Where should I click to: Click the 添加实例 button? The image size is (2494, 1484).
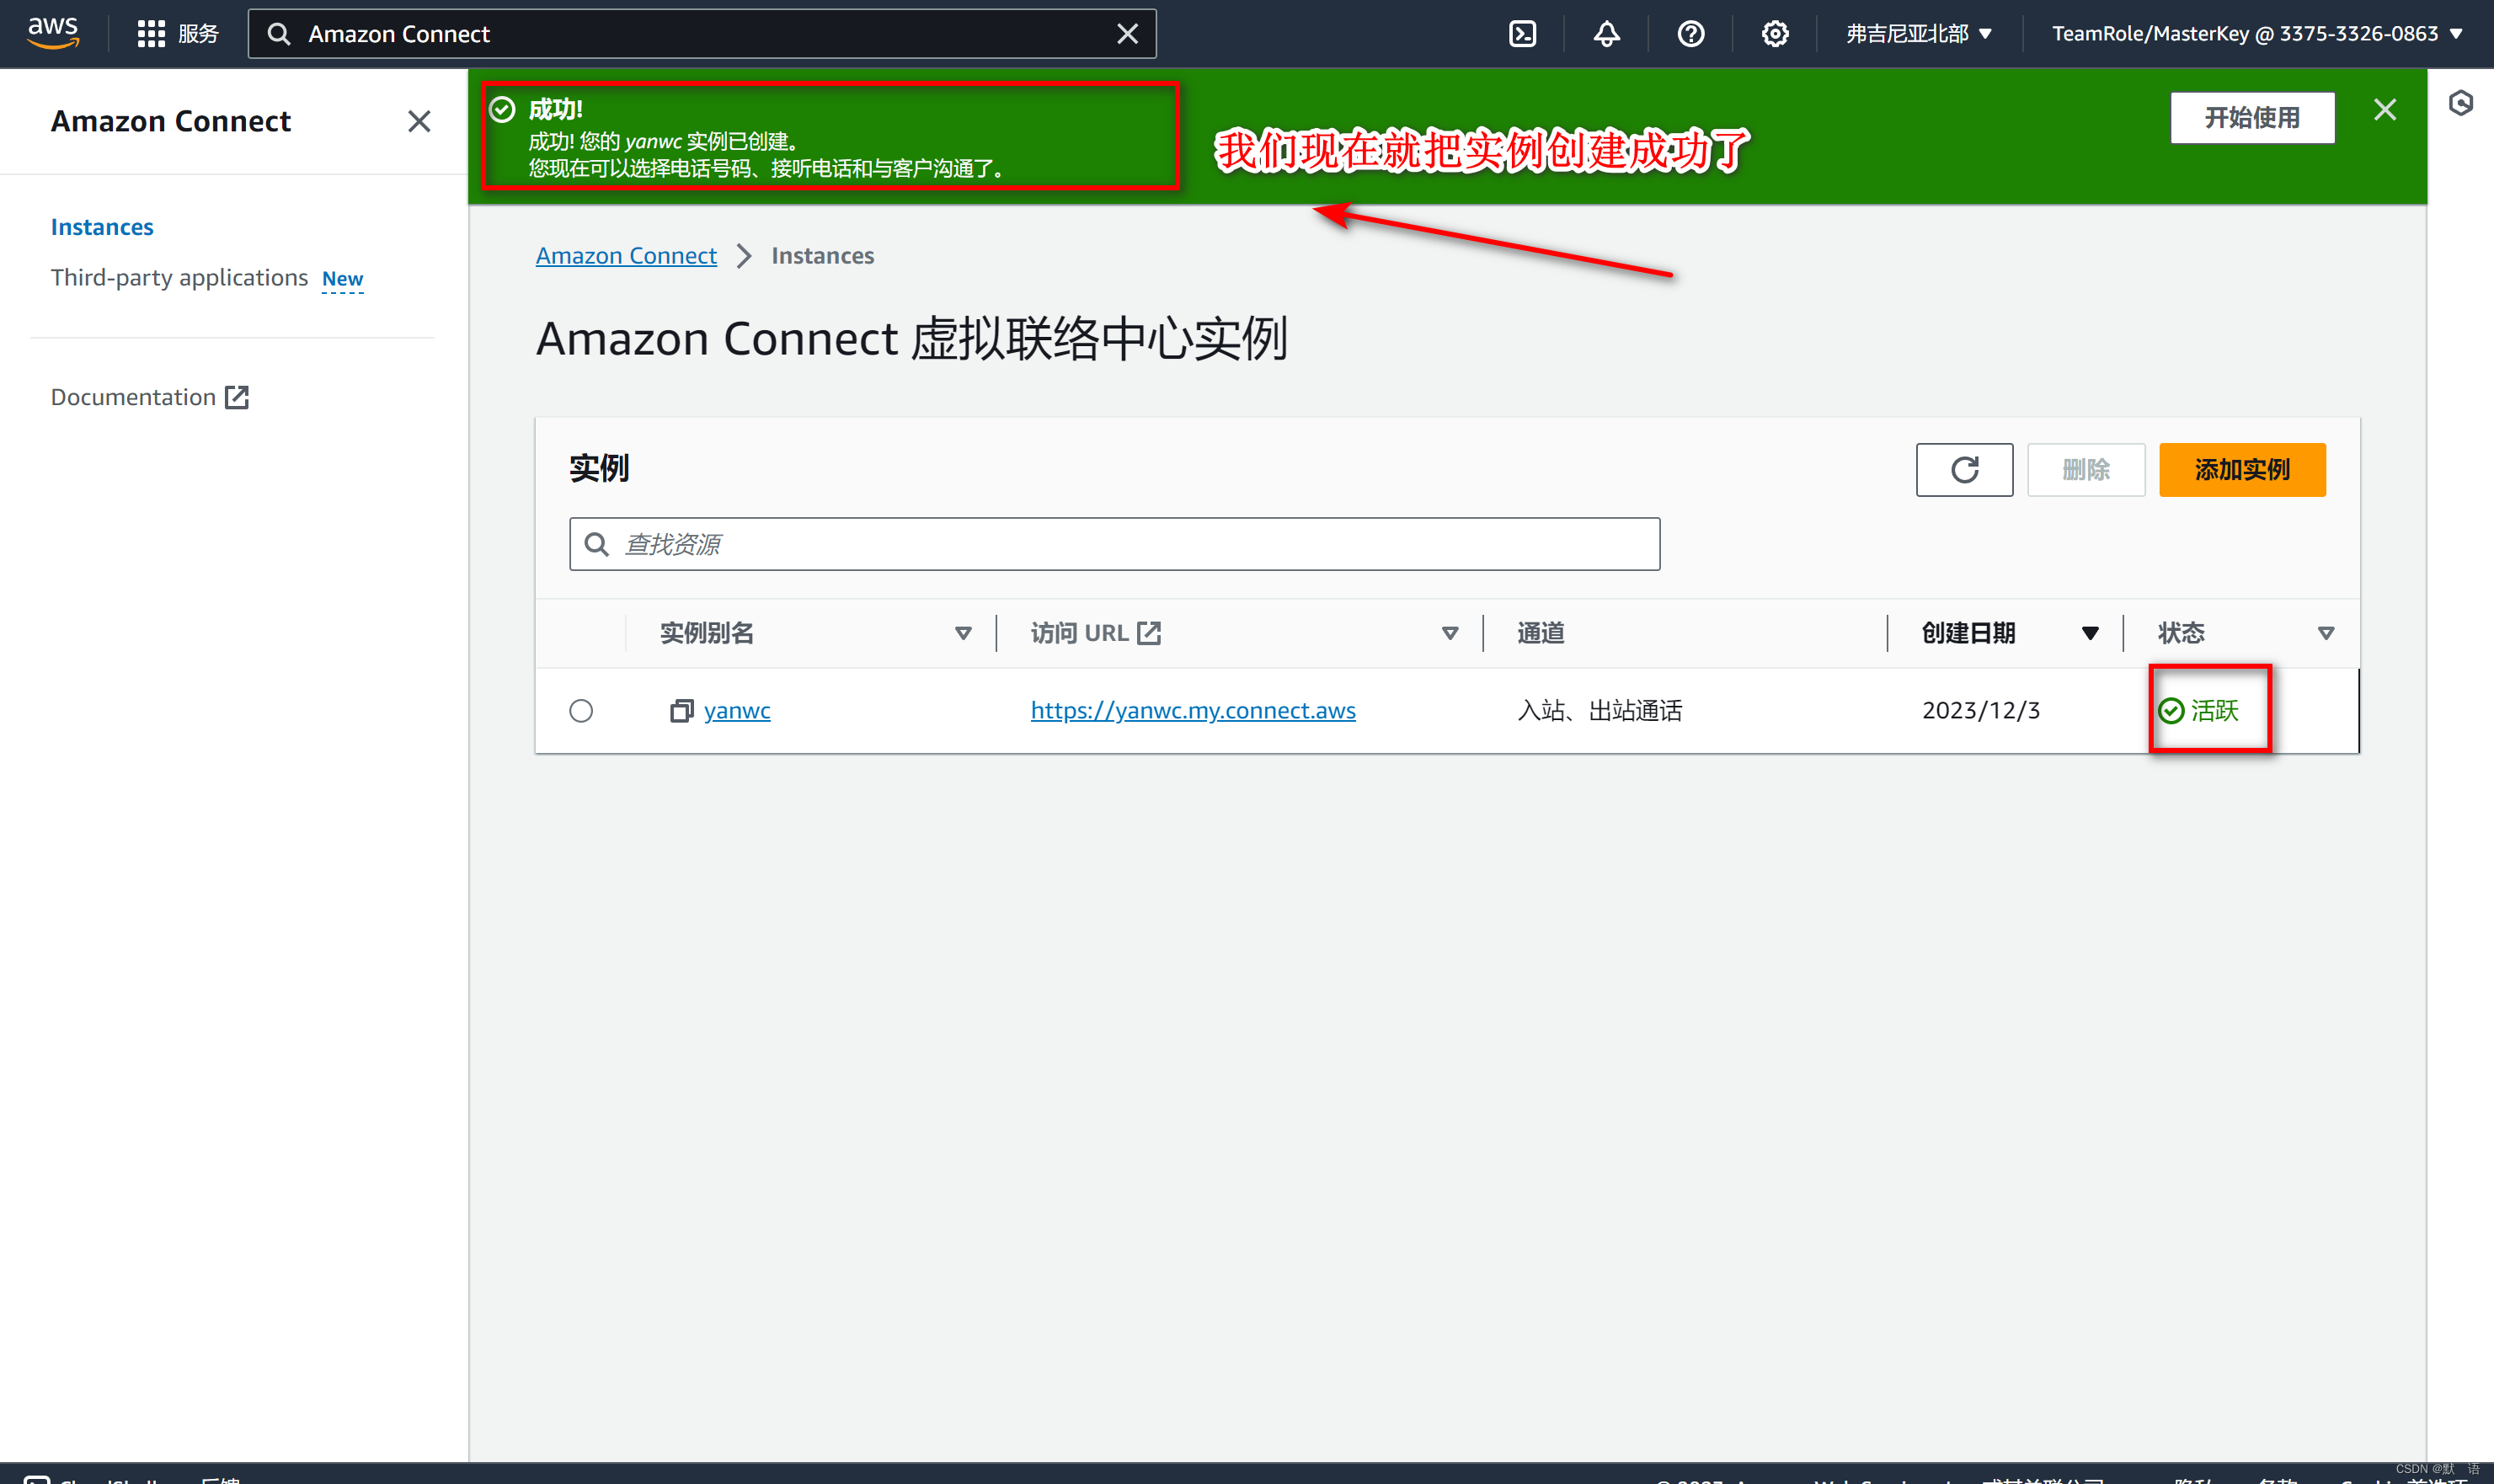pos(2242,470)
